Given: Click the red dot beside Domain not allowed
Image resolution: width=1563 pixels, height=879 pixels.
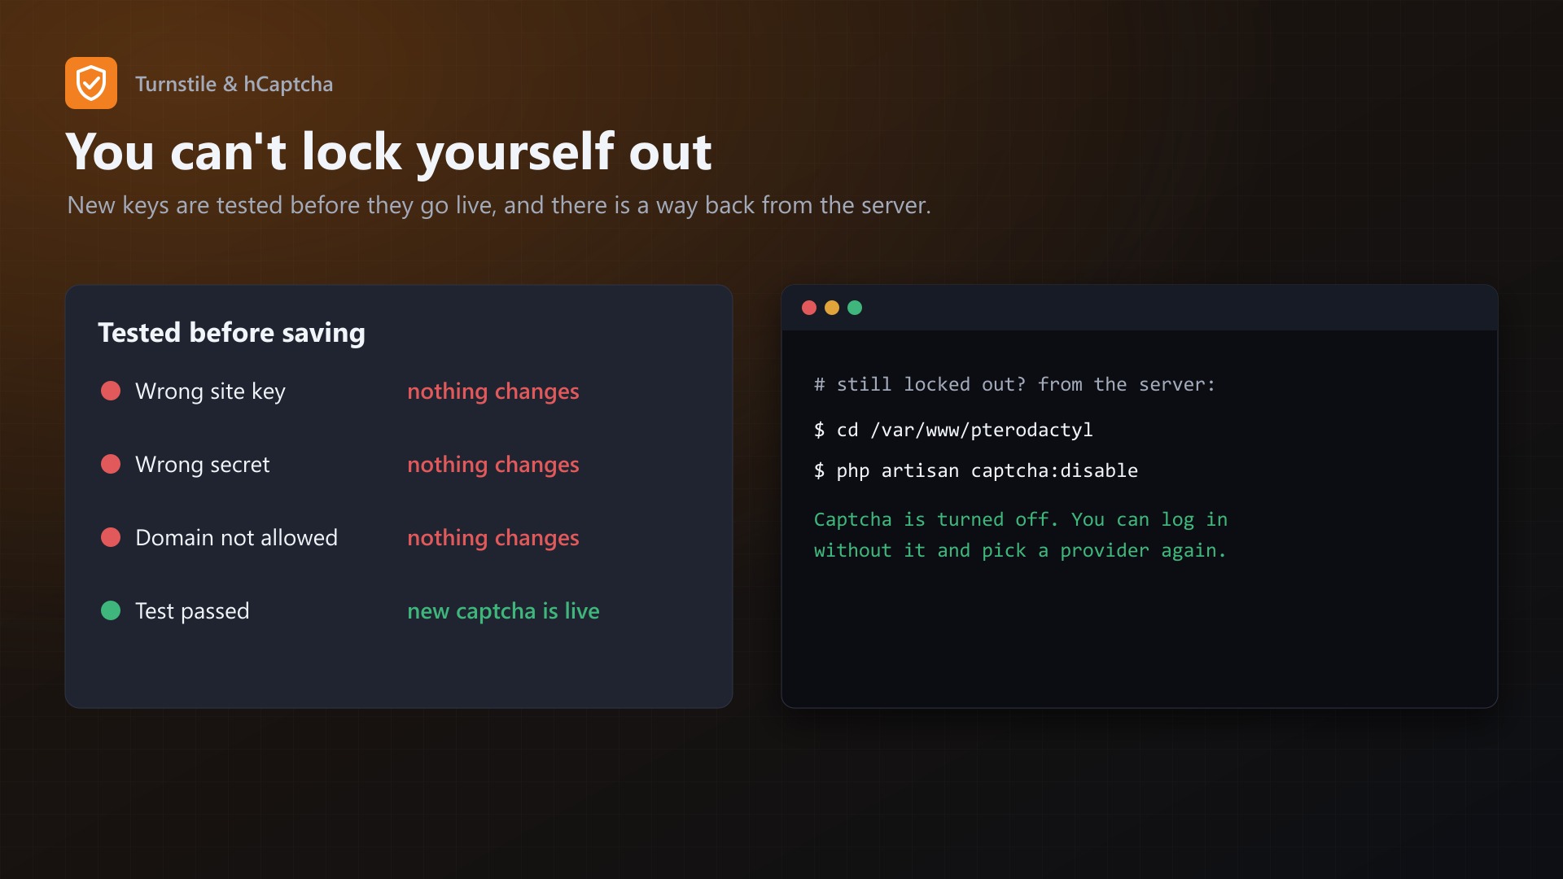Looking at the screenshot, I should pyautogui.click(x=111, y=537).
